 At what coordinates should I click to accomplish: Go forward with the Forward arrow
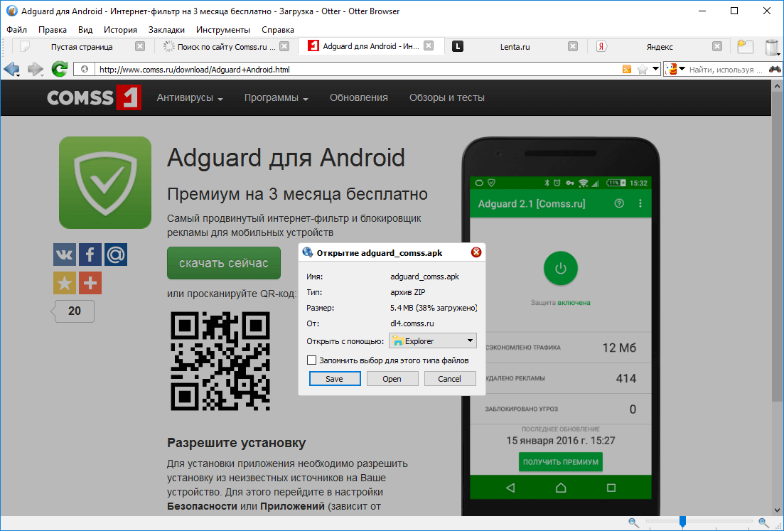tap(35, 69)
